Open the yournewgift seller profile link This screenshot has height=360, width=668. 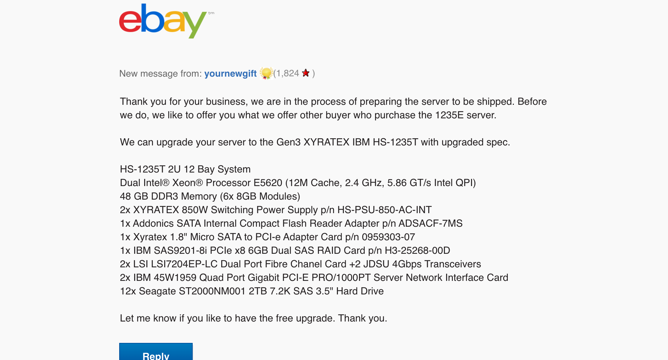tap(231, 73)
